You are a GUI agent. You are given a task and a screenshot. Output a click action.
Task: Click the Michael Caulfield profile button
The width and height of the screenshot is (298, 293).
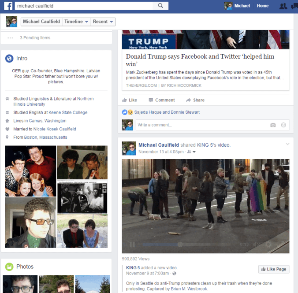click(41, 22)
